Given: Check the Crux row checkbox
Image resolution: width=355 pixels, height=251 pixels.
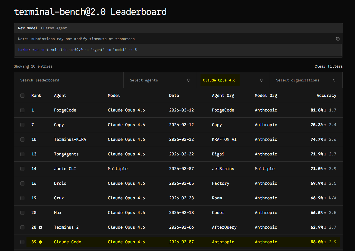Looking at the screenshot, I should pos(22,198).
